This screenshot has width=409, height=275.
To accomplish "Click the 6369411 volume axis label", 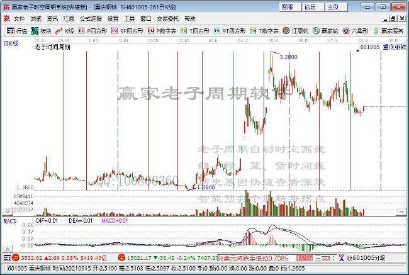I will point(23,196).
